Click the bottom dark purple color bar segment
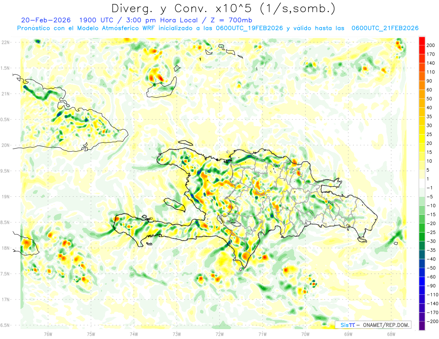 click(x=421, y=326)
